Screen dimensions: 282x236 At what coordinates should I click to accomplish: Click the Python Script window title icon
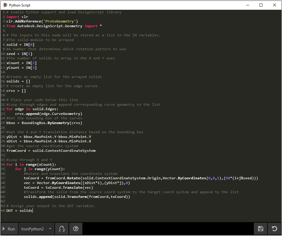(x=5, y=5)
